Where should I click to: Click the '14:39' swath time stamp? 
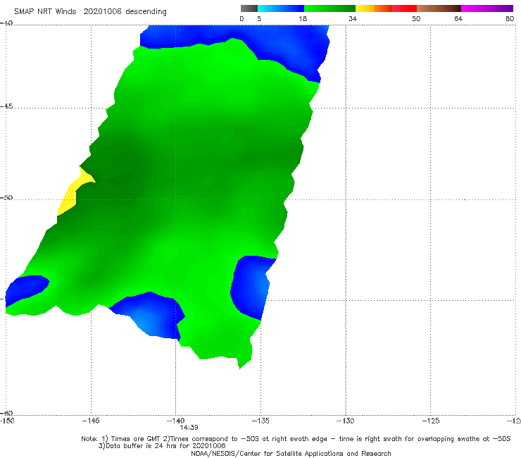tap(189, 428)
